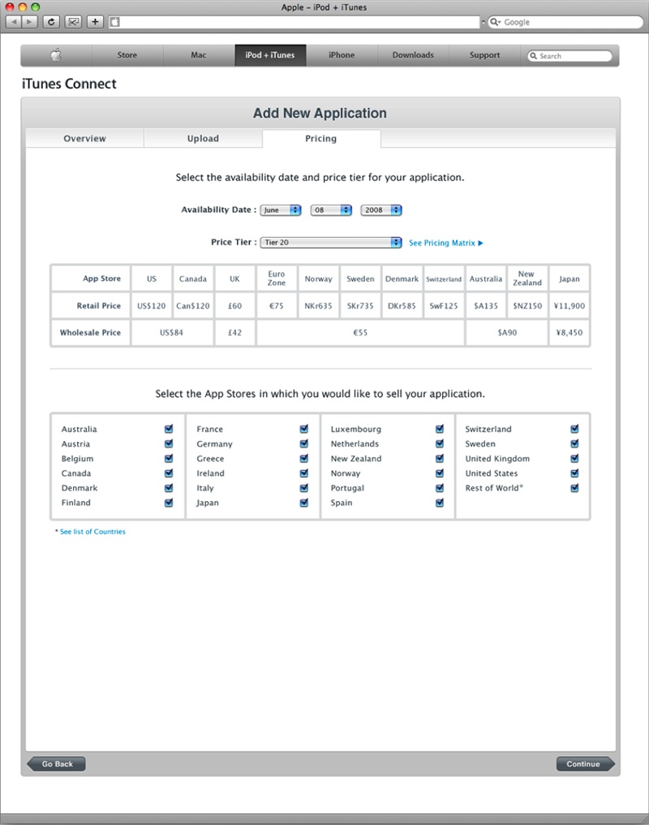
Task: Click the browser address field
Action: 294,22
